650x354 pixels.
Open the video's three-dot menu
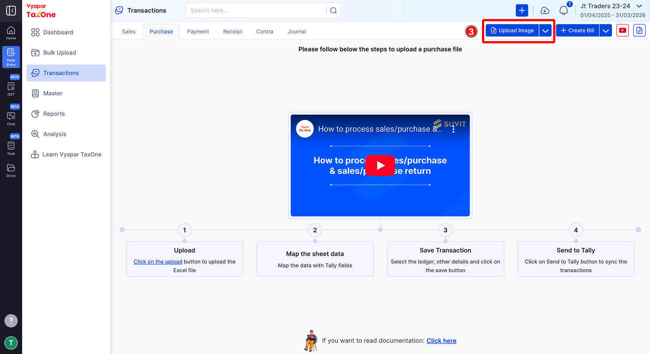click(453, 129)
